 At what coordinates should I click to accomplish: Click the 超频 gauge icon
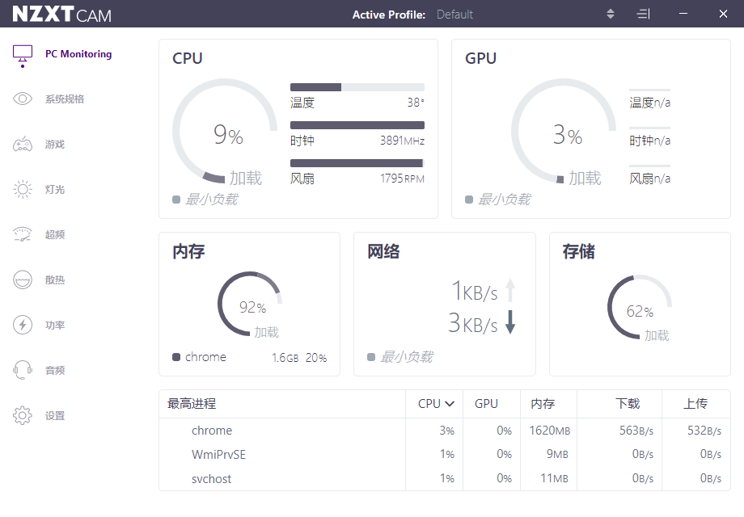click(23, 235)
